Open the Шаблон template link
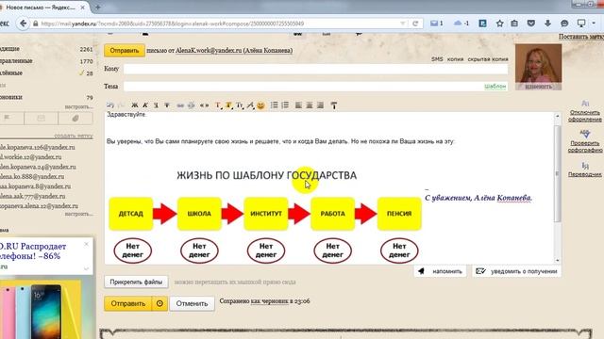 (495, 87)
